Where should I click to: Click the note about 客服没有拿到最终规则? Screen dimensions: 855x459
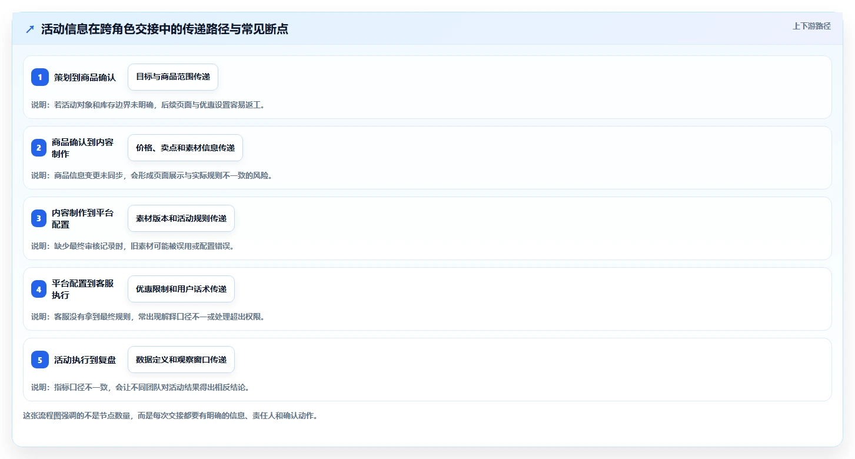click(x=148, y=317)
